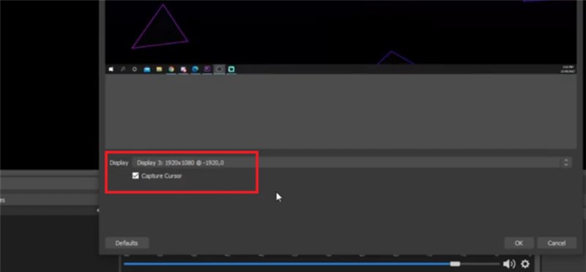Open audio mixer settings gear icon

525,264
